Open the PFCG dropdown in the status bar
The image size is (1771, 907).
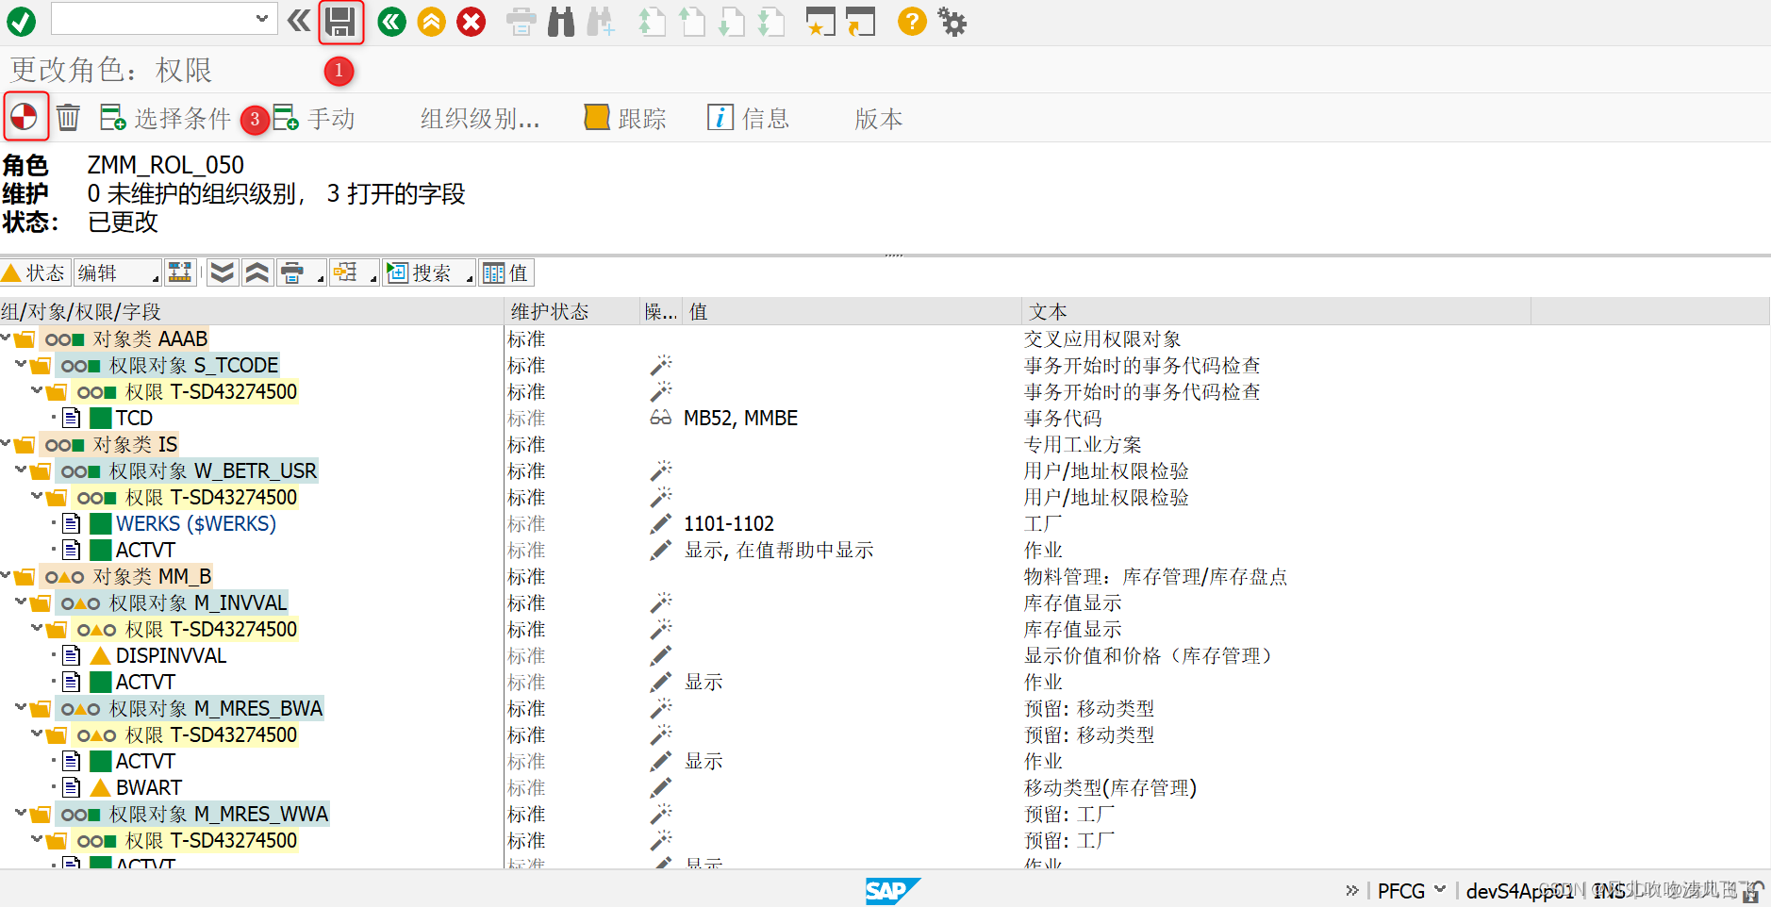coord(1440,889)
